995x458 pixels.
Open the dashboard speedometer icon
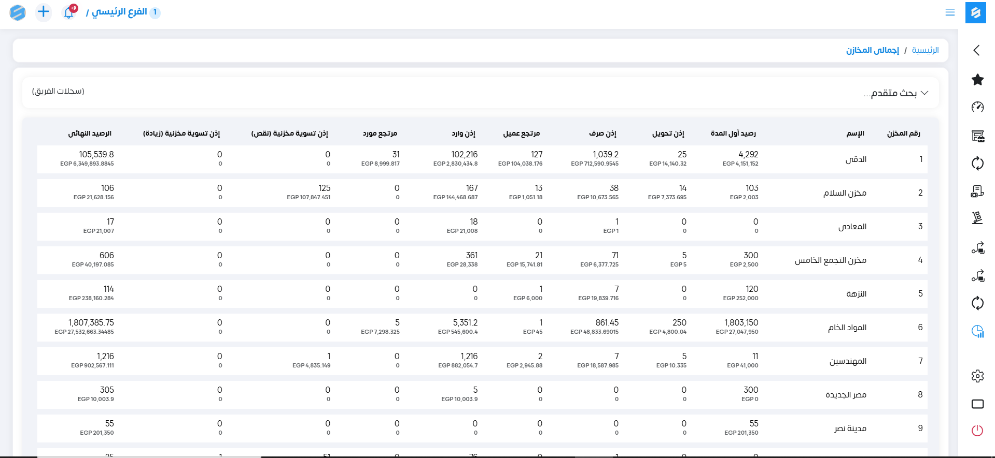[977, 107]
